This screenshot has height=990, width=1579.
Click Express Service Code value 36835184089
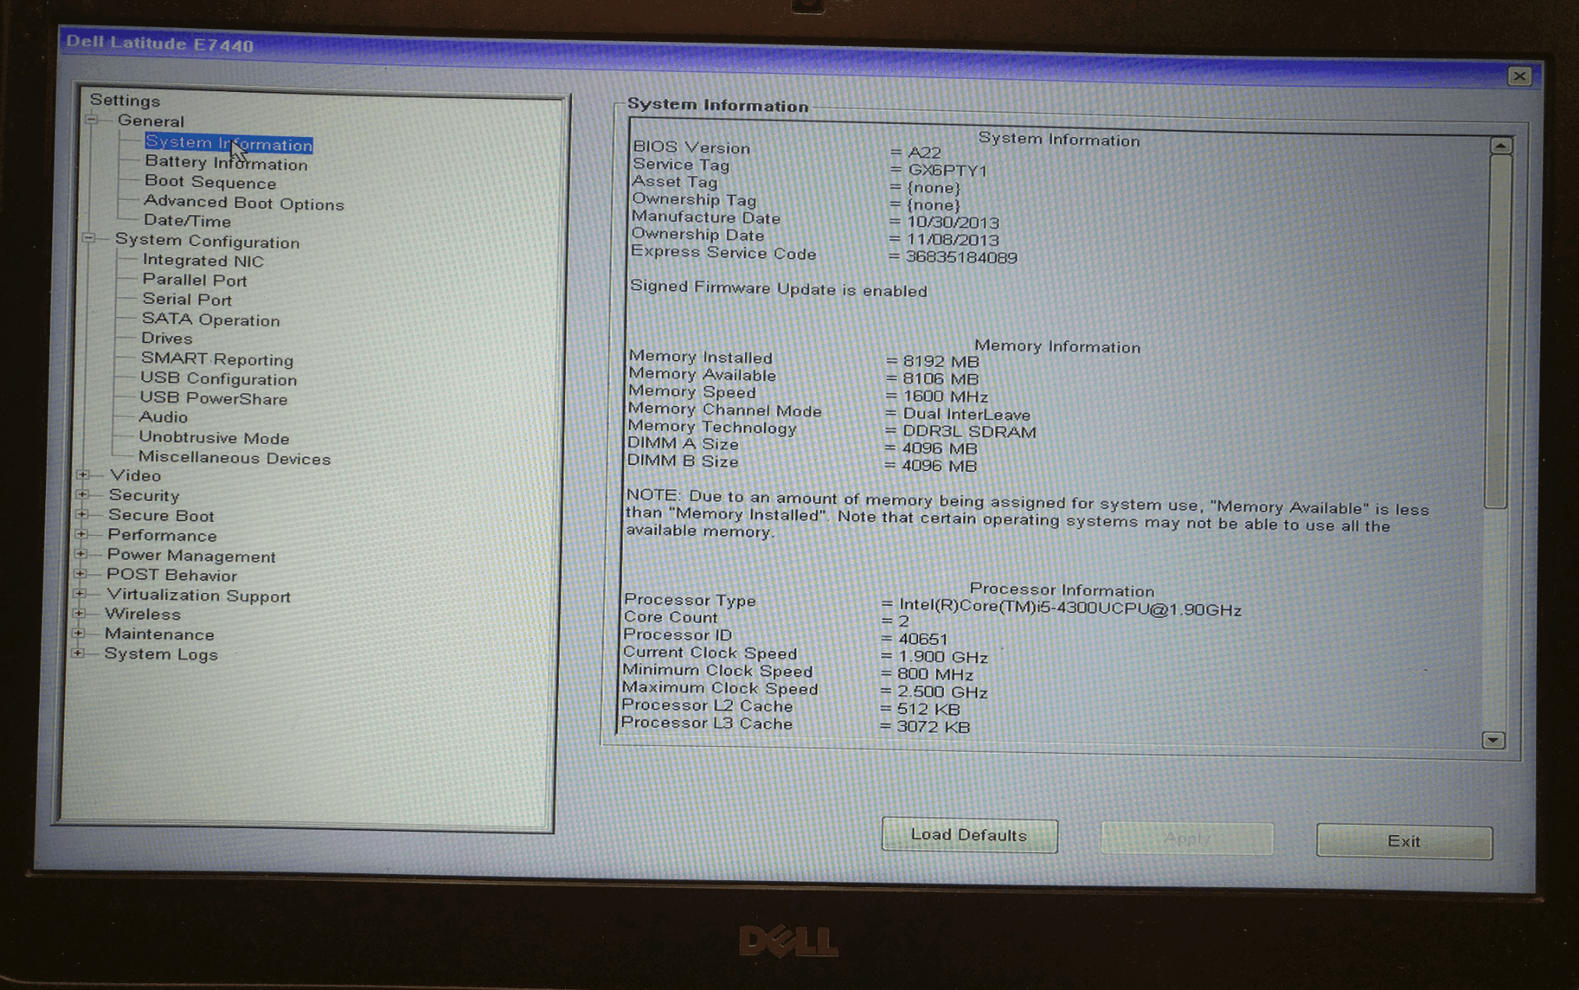point(961,257)
